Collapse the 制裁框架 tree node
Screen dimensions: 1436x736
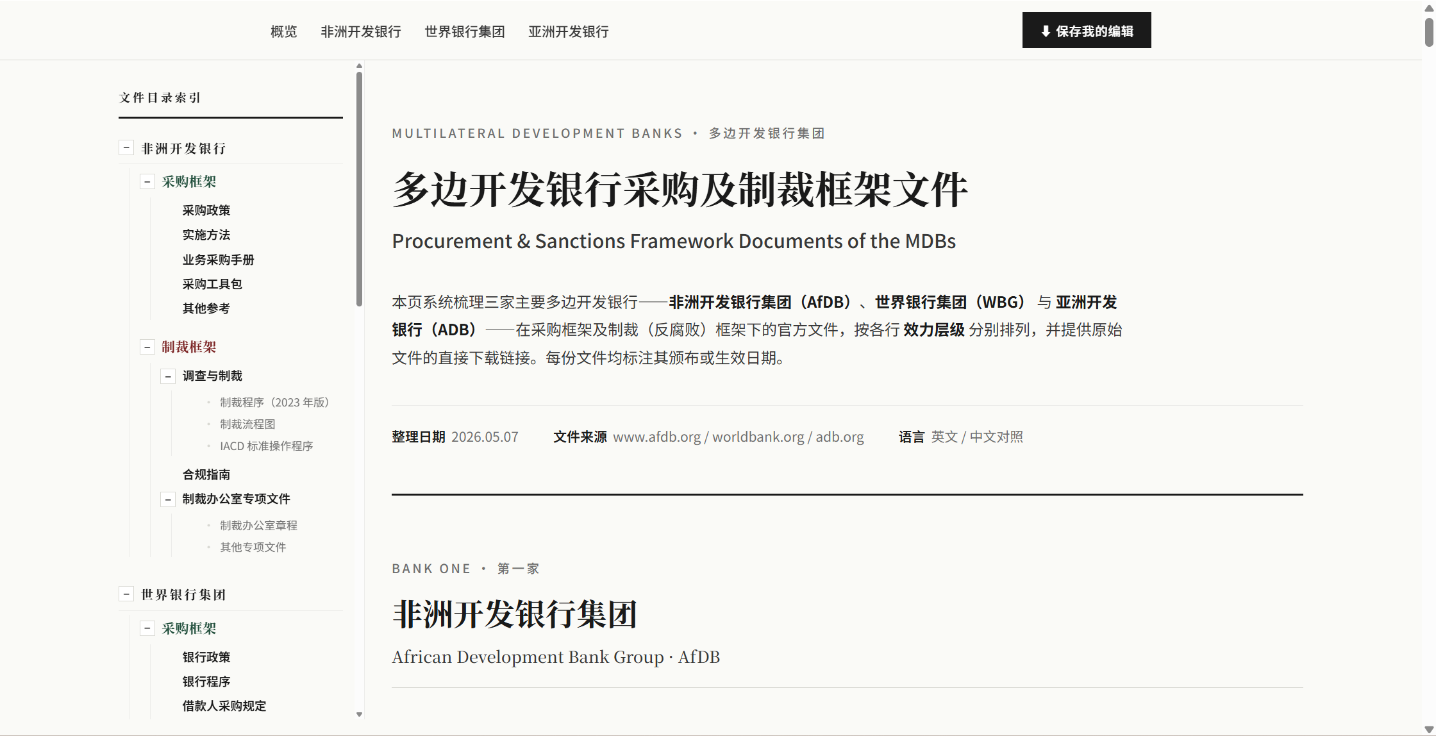point(147,347)
